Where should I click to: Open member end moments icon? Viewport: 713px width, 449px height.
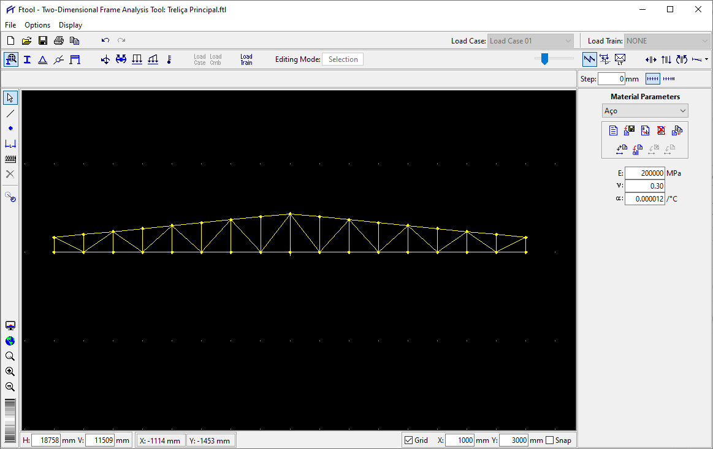121,59
